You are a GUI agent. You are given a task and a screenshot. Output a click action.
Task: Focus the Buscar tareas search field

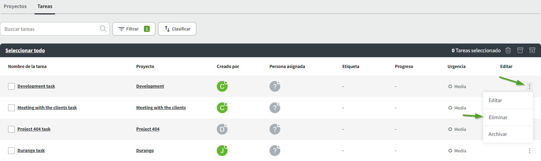click(50, 29)
